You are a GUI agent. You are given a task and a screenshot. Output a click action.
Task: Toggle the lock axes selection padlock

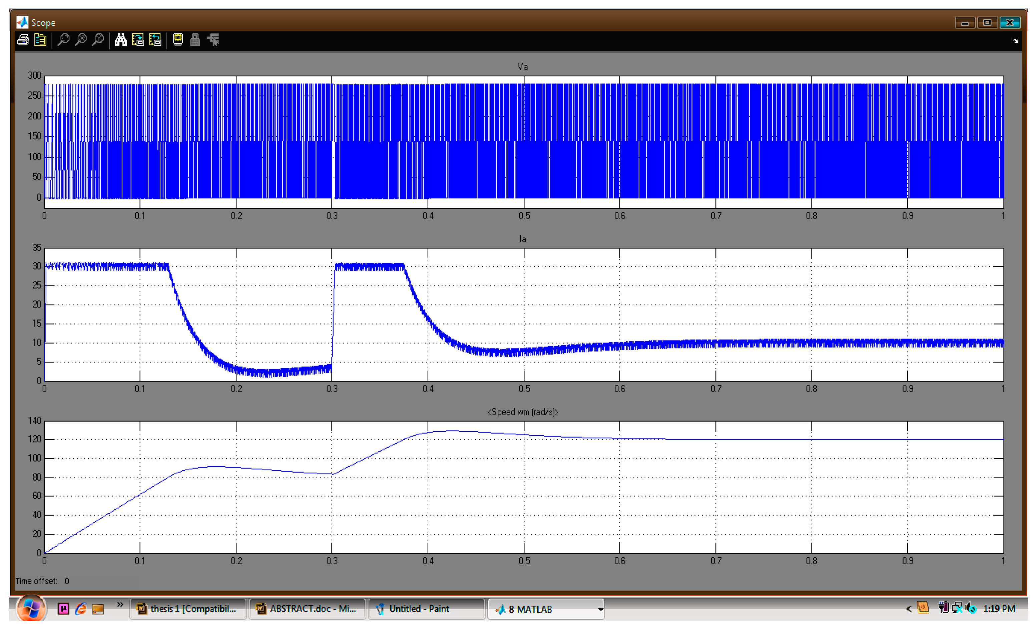click(x=195, y=40)
